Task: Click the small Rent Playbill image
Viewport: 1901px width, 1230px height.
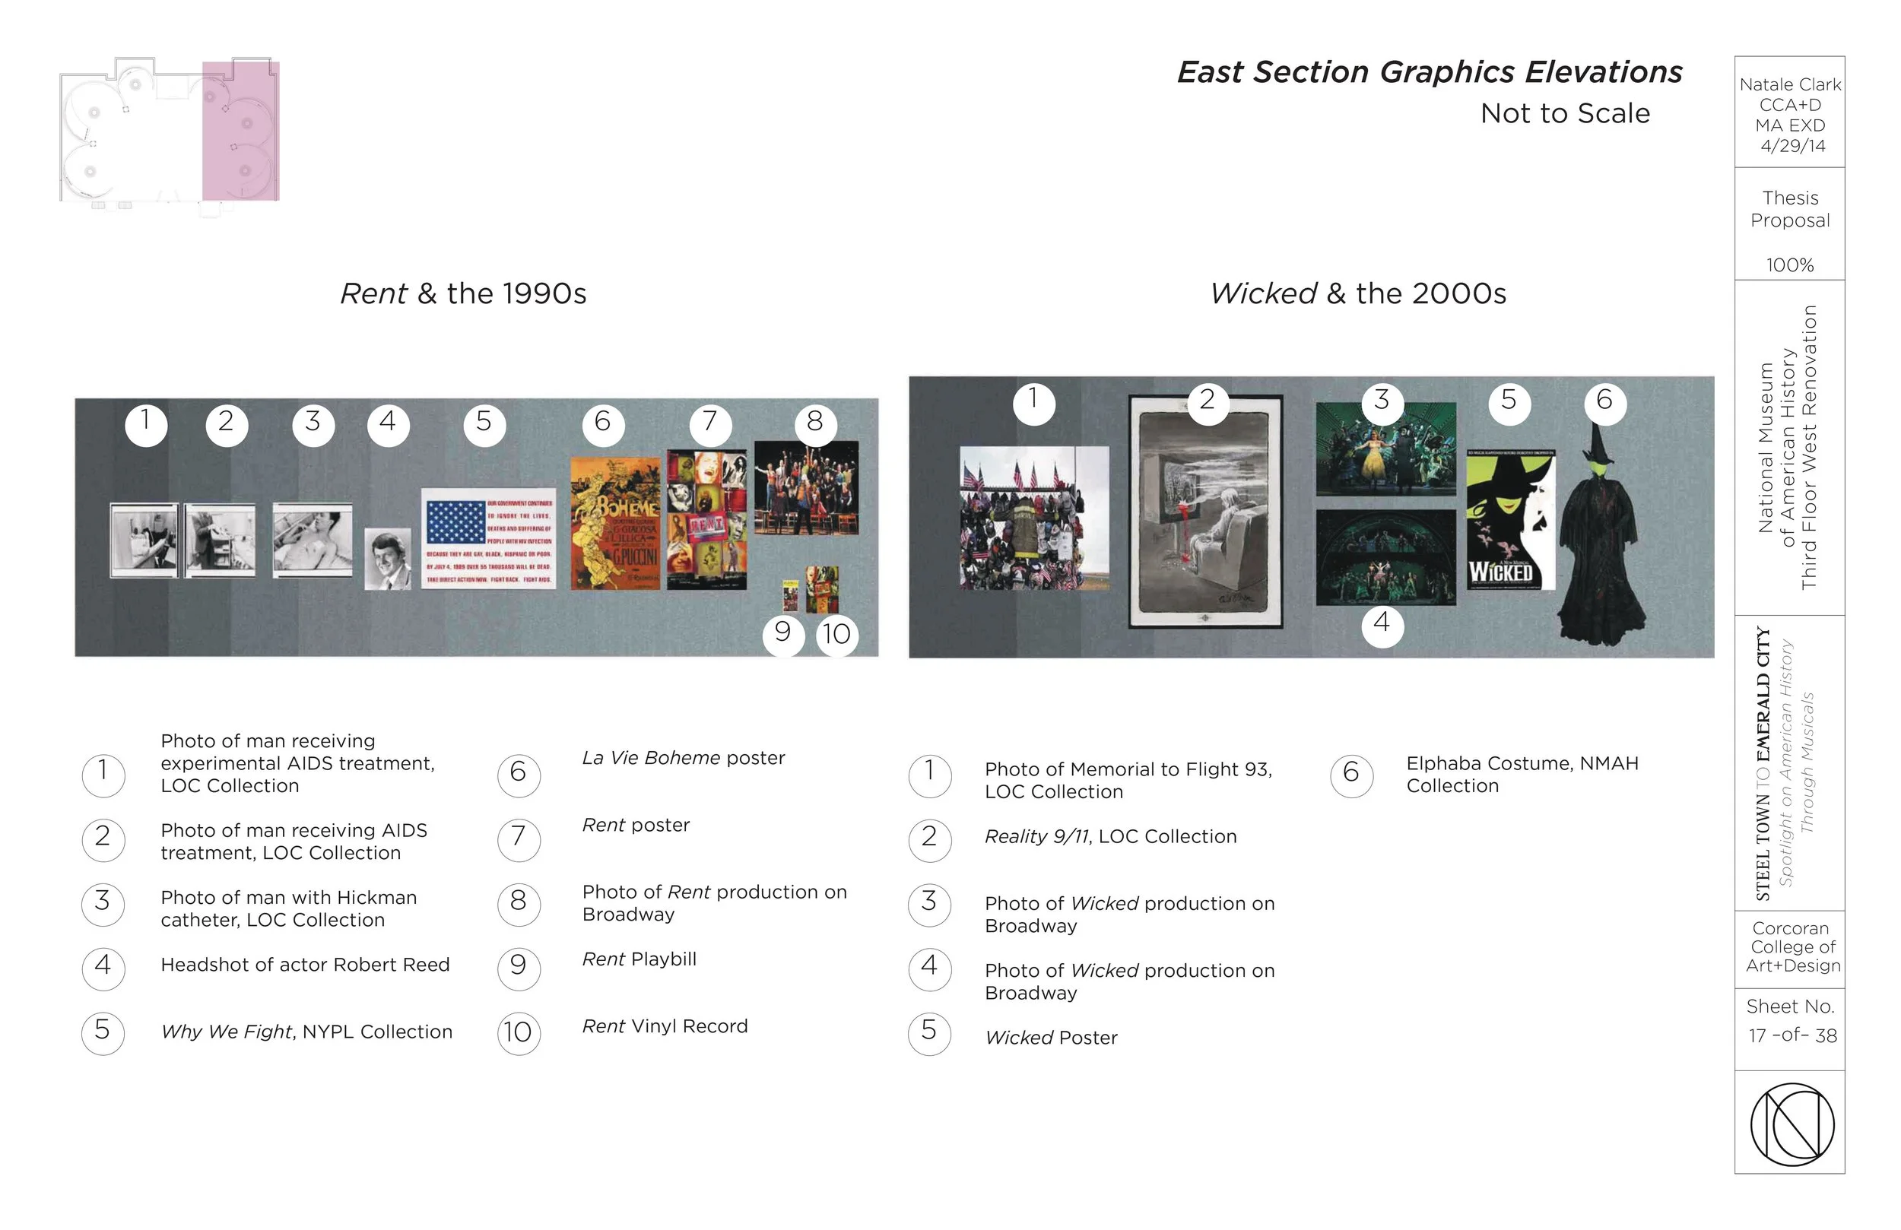Action: [x=791, y=596]
